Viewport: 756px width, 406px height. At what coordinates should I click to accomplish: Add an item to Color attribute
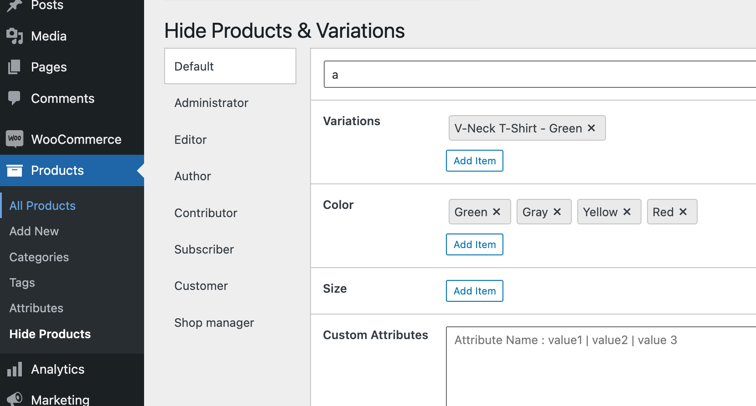pyautogui.click(x=474, y=244)
